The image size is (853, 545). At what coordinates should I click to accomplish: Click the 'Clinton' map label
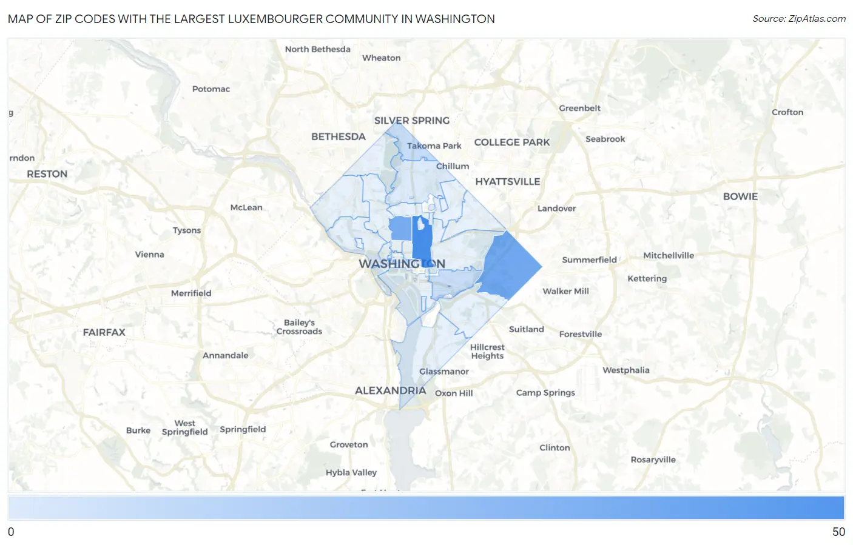coord(555,448)
